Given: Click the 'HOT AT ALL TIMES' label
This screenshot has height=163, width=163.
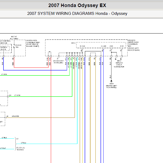Looking at the screenshot, I should tap(14, 38).
